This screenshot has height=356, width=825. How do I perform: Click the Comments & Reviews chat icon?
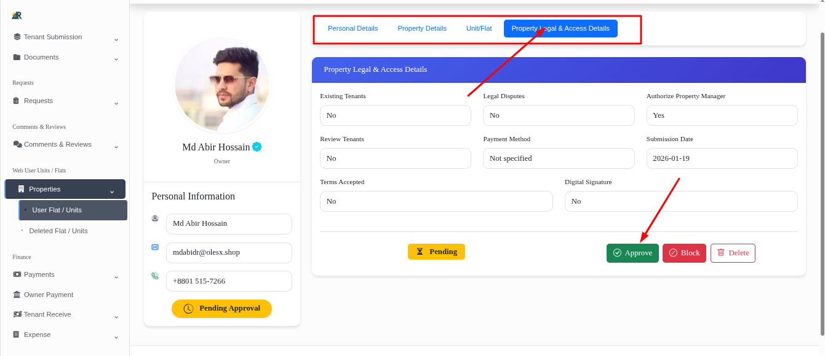tap(17, 144)
